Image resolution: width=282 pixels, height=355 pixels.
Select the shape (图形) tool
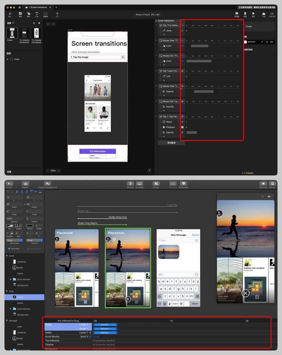(x=29, y=14)
